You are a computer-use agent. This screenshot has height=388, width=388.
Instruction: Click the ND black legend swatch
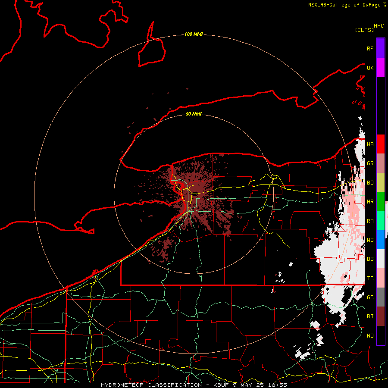381,335
